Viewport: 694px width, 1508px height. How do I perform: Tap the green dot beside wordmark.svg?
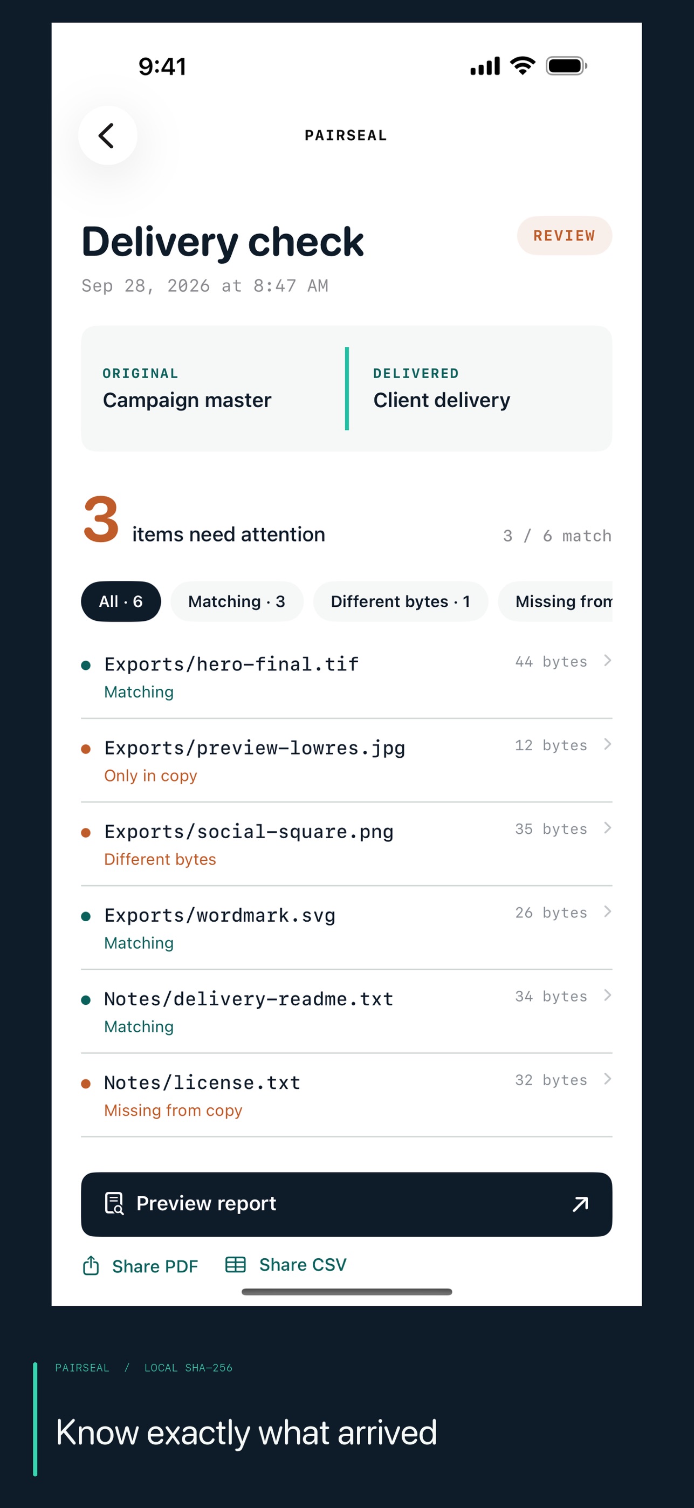pyautogui.click(x=85, y=916)
